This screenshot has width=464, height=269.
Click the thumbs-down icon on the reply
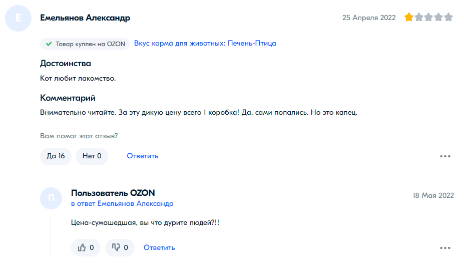116,247
